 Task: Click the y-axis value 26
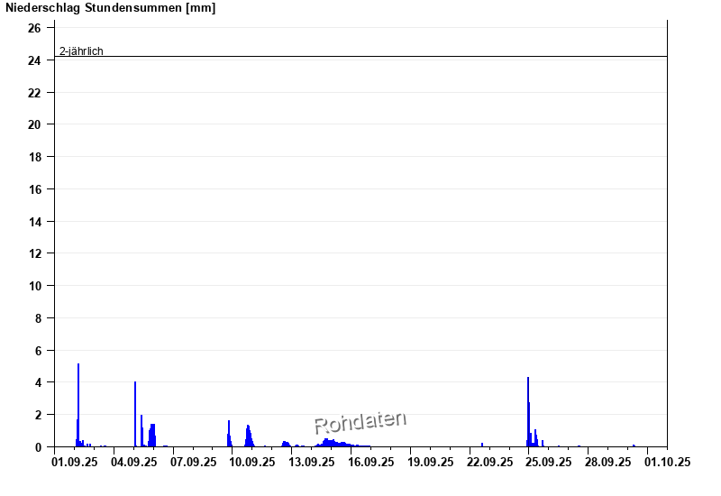[34, 28]
